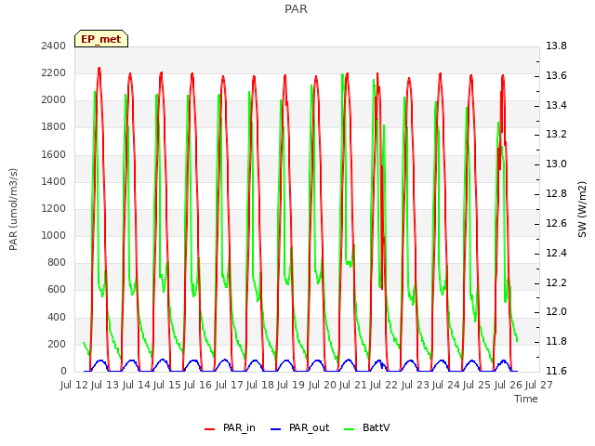Click the 12.2 right axis value
The image size is (595, 446).
pyautogui.click(x=556, y=282)
